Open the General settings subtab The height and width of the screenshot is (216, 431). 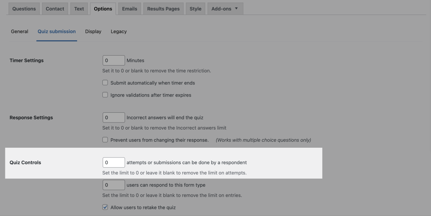point(19,31)
